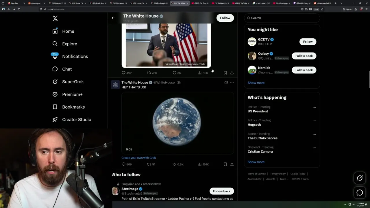Follow back Nomiek

304,70
